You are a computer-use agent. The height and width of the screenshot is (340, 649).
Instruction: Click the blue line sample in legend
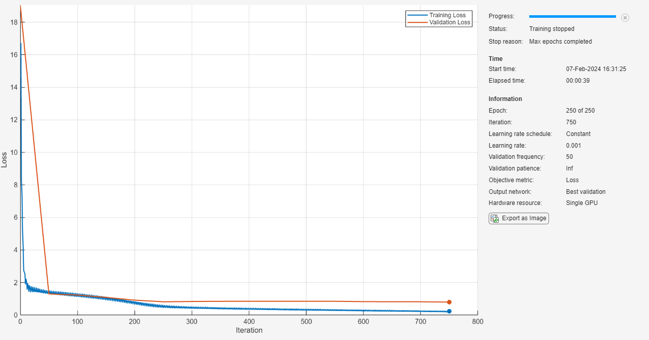(x=417, y=15)
